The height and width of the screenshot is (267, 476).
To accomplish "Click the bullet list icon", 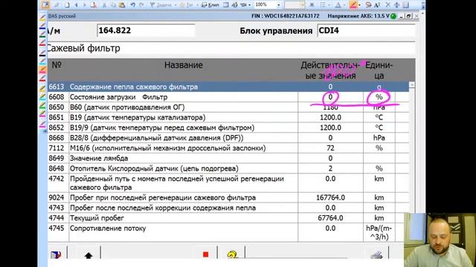I will click(322, 5).
